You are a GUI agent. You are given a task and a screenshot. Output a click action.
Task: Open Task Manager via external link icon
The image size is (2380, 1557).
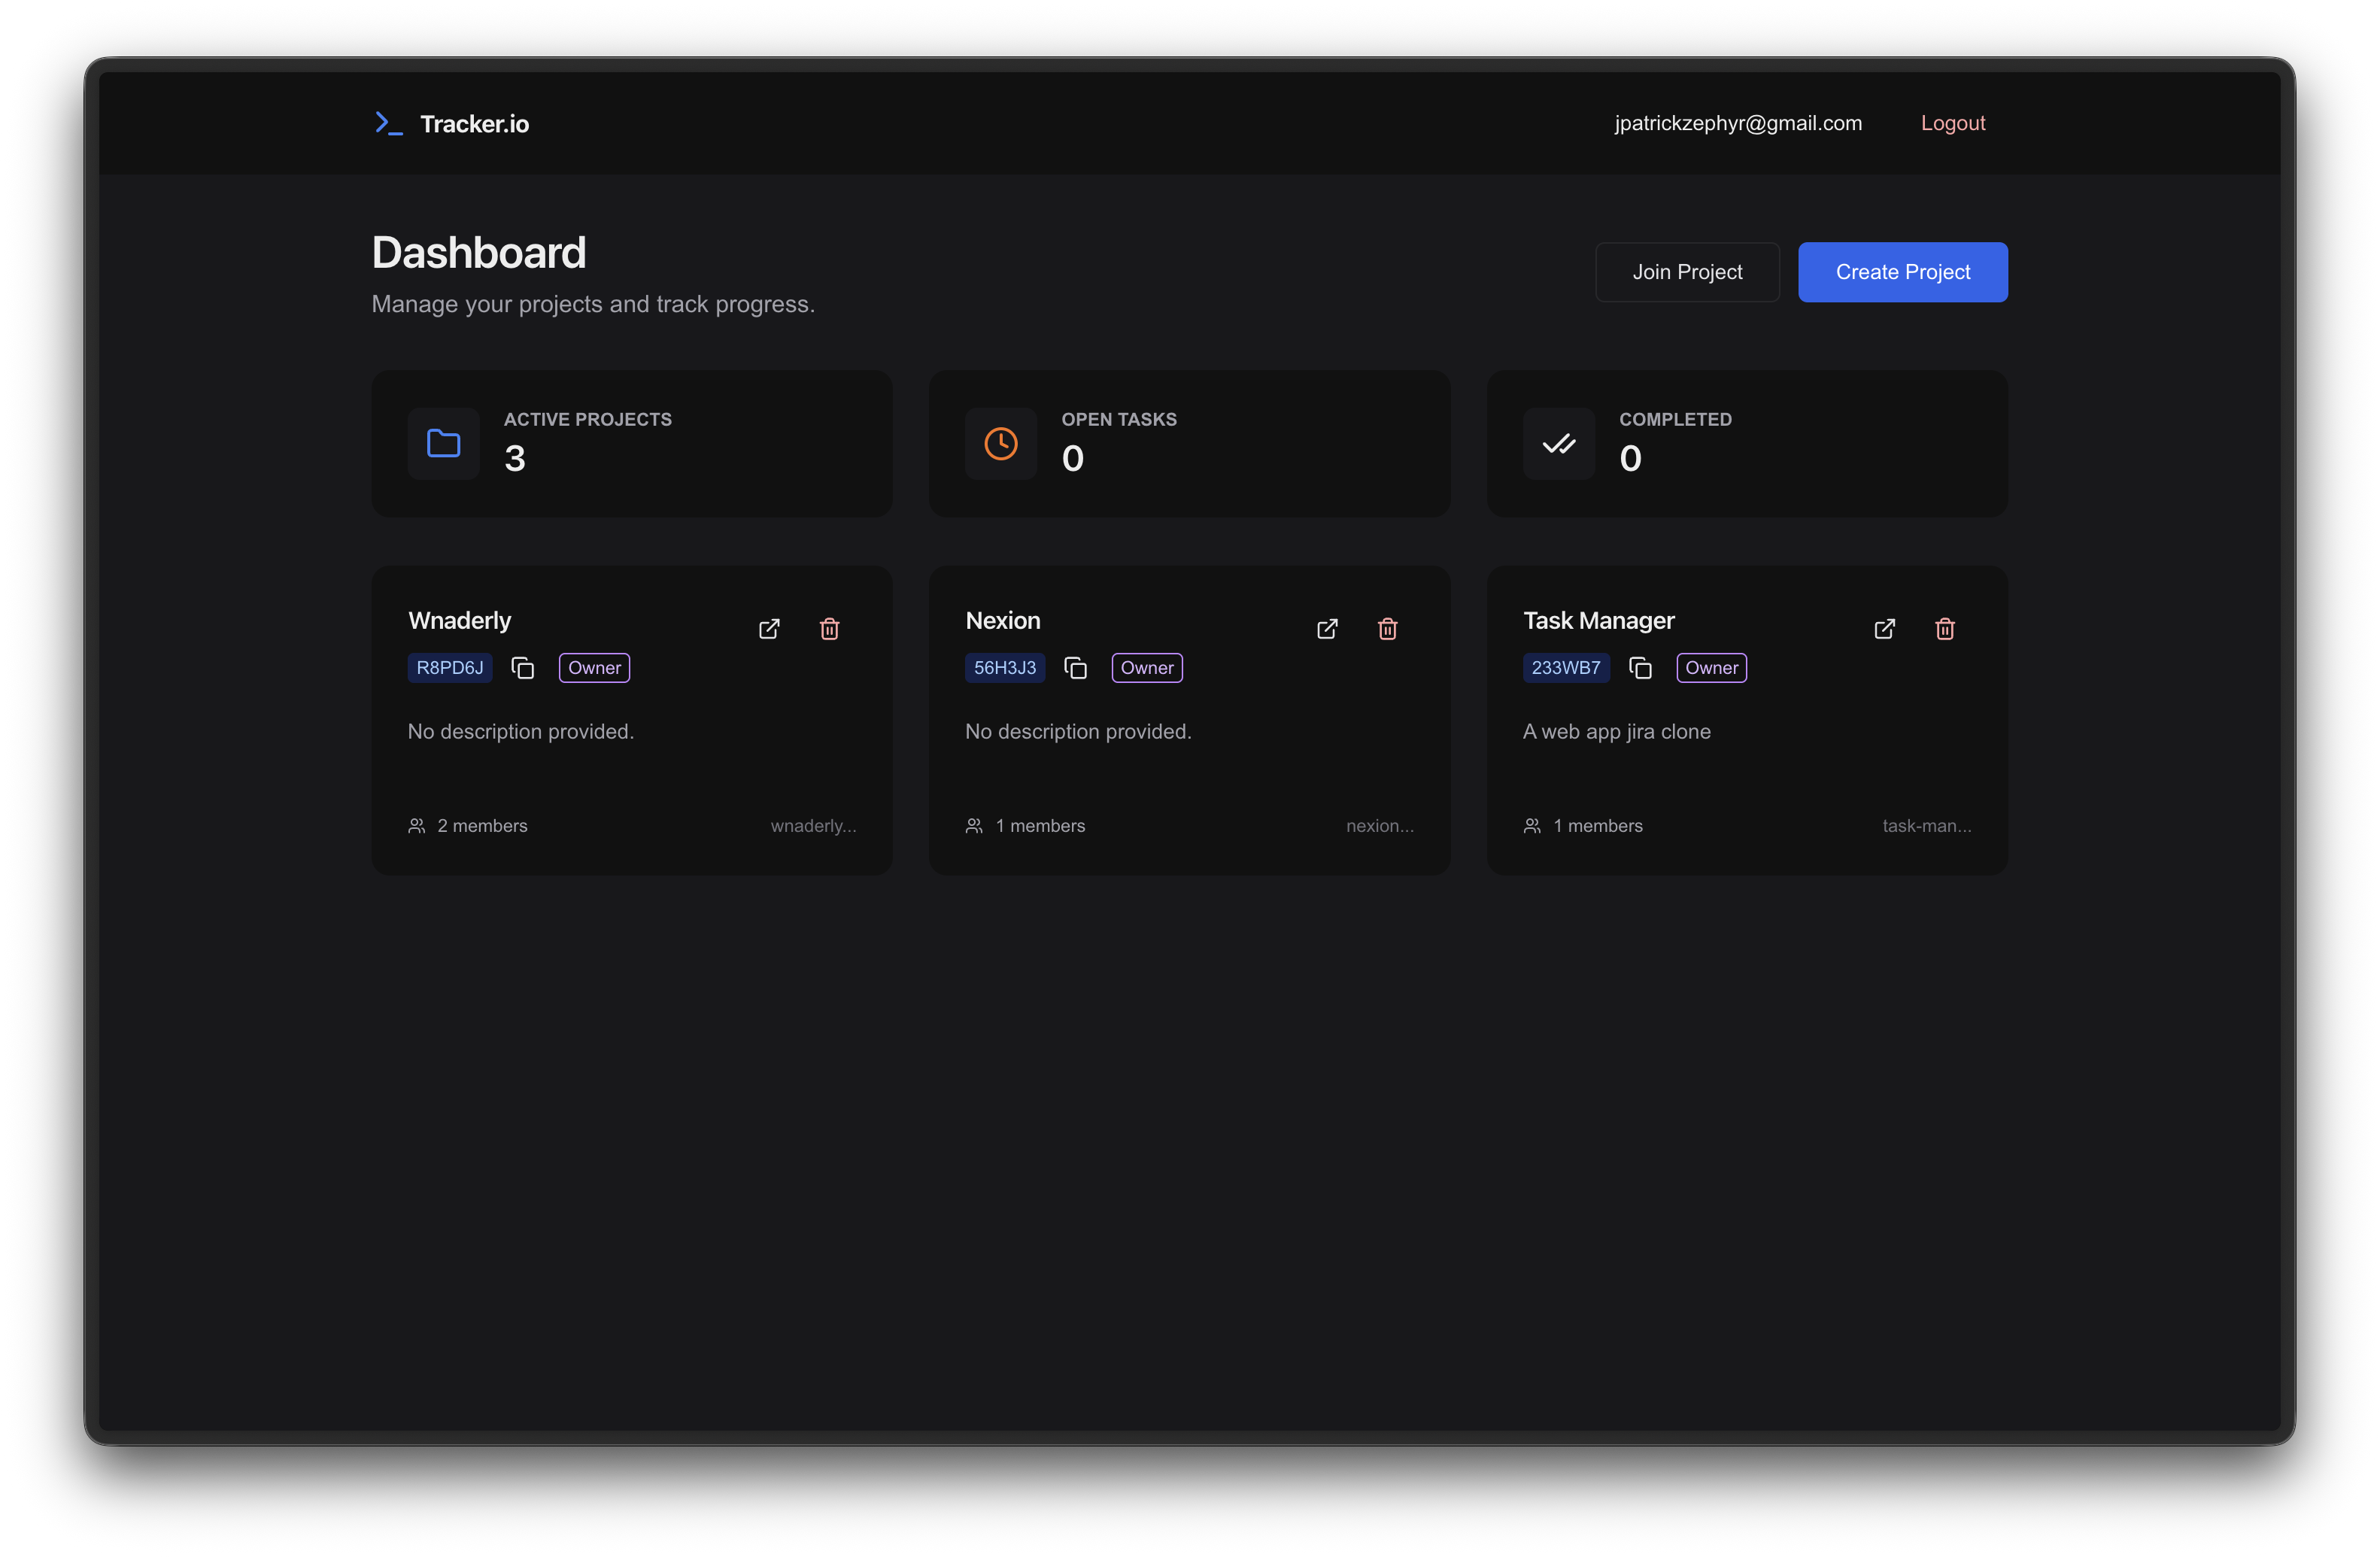coord(1885,629)
